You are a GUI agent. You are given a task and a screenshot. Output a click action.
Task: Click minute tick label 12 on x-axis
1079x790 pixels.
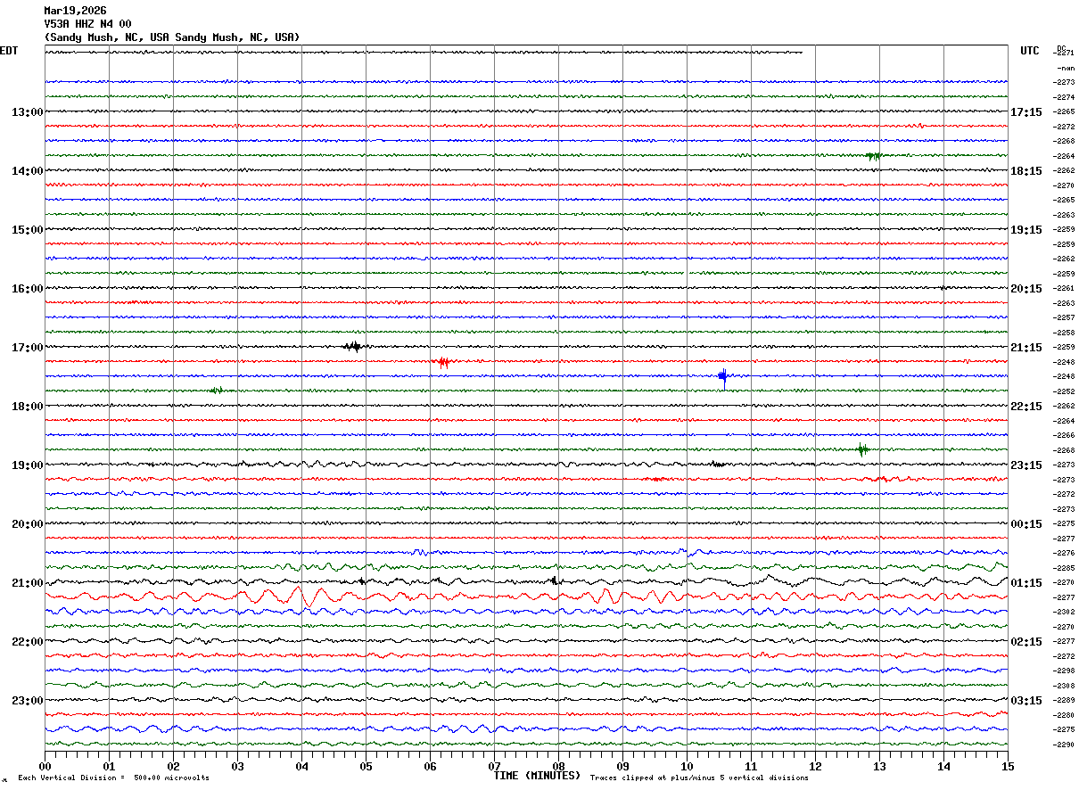click(x=815, y=766)
